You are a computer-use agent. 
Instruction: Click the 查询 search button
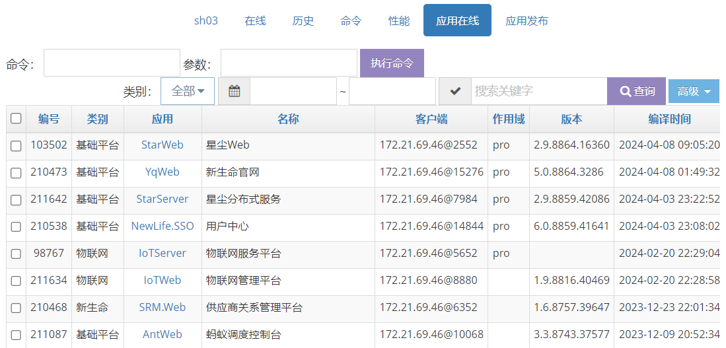637,91
